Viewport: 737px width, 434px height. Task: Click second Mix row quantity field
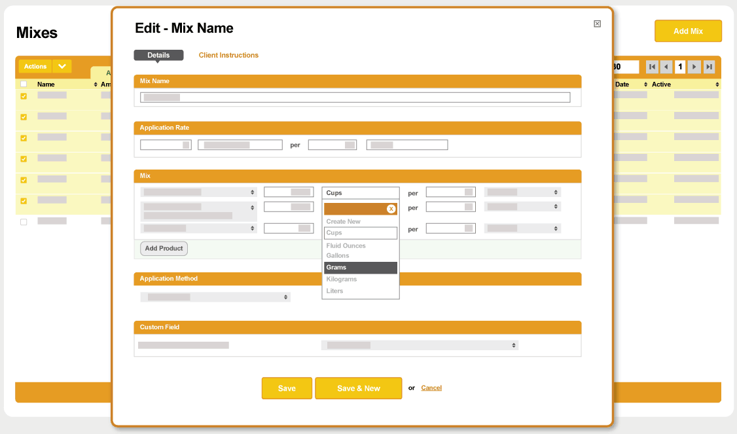point(289,207)
